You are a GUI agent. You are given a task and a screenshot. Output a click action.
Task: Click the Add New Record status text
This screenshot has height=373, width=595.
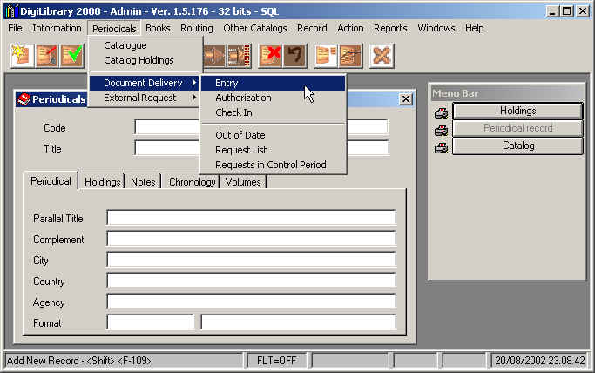tap(78, 361)
